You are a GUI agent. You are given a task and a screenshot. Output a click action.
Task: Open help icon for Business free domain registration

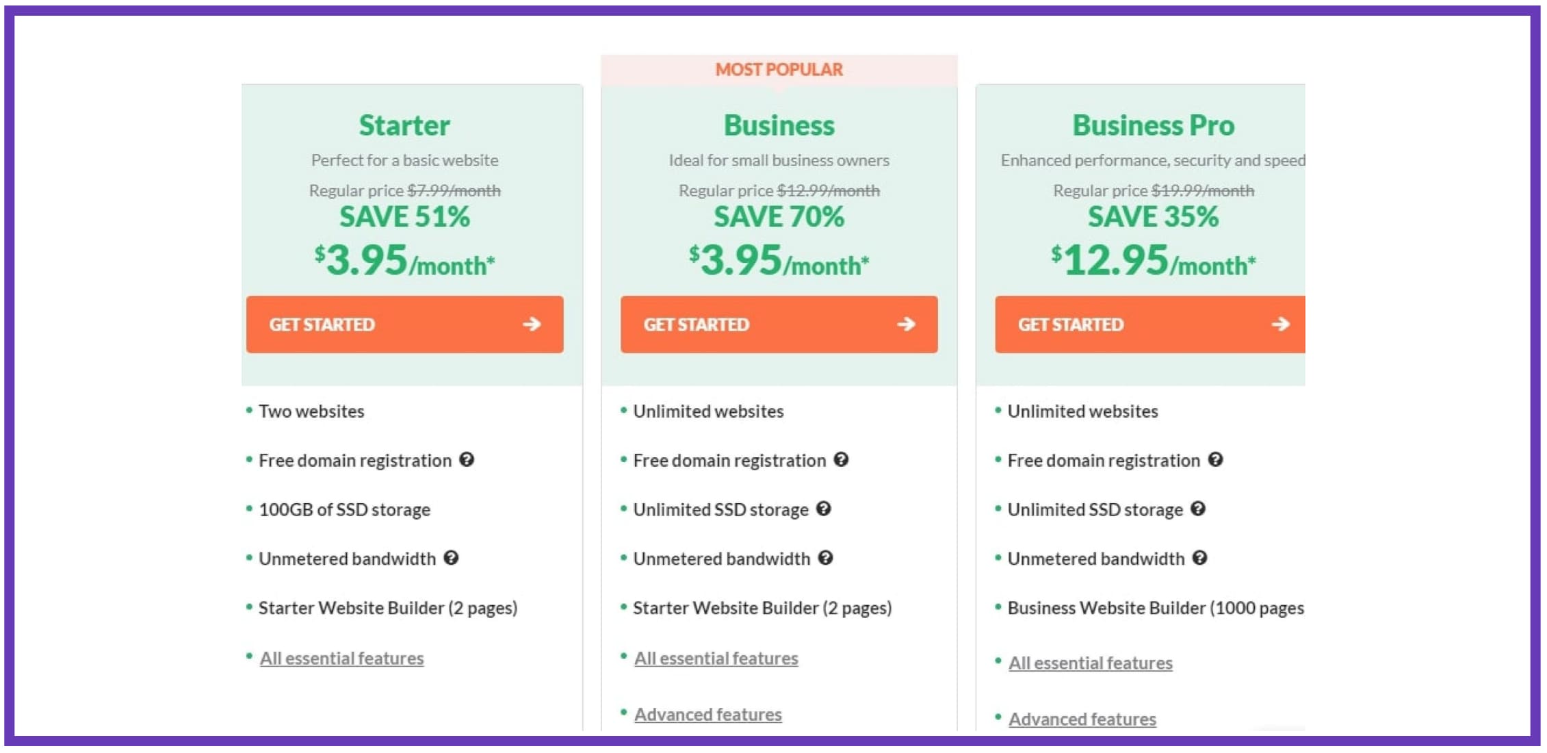click(x=841, y=459)
